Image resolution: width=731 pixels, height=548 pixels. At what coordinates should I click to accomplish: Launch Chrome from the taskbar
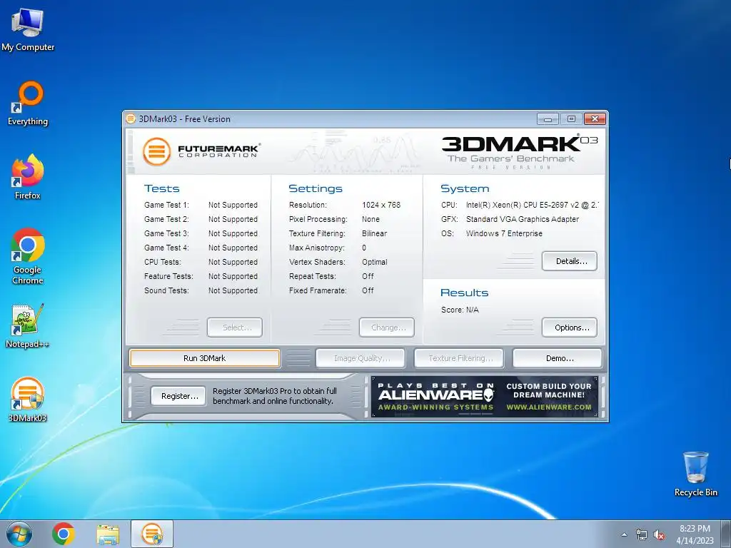[x=64, y=534]
